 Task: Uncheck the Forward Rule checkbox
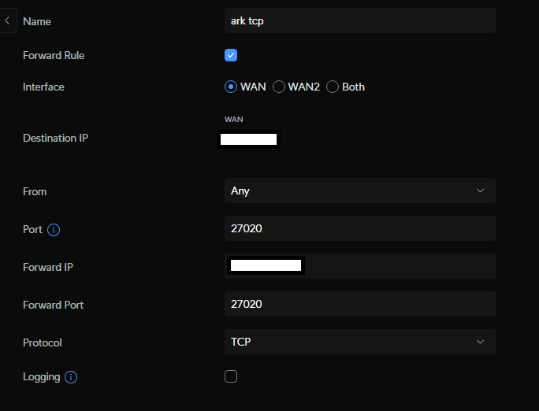[x=231, y=55]
